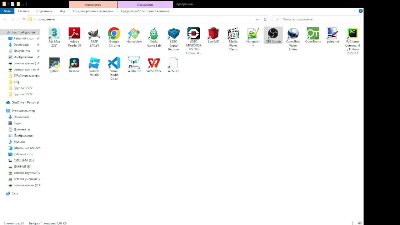Open the Средства работы с ярлыками tab
Viewport: 400px width, 225px height.
(93, 11)
